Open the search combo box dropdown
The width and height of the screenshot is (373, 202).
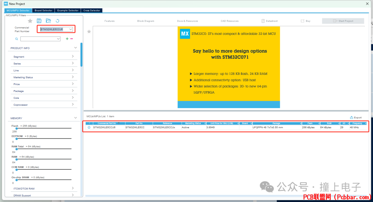pyautogui.click(x=58, y=39)
